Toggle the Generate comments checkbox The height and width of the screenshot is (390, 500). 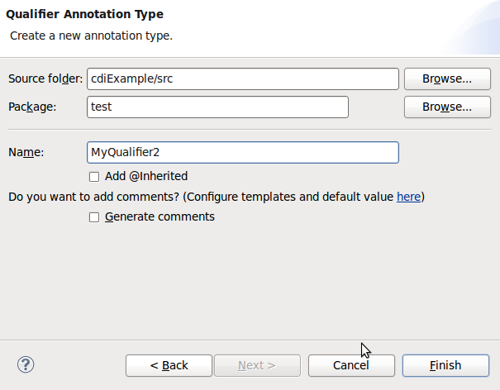(x=94, y=217)
